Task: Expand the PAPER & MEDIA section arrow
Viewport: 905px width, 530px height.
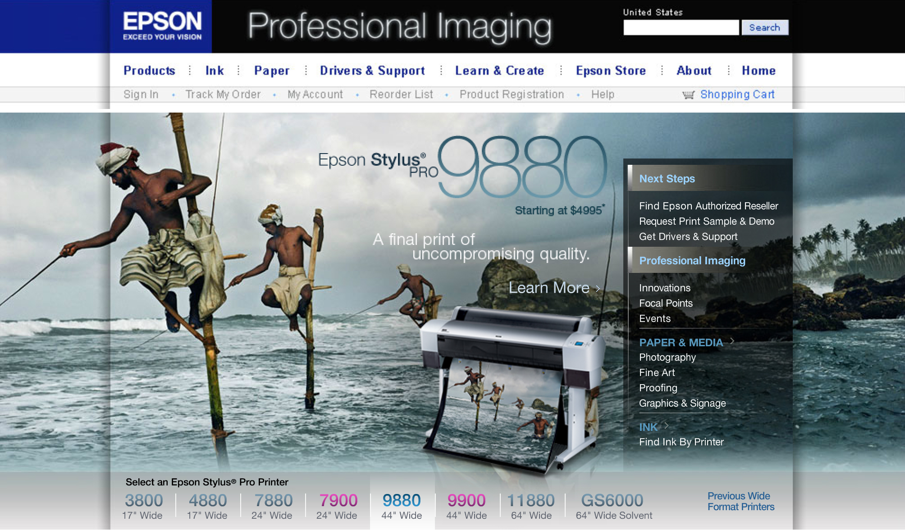Action: click(732, 341)
